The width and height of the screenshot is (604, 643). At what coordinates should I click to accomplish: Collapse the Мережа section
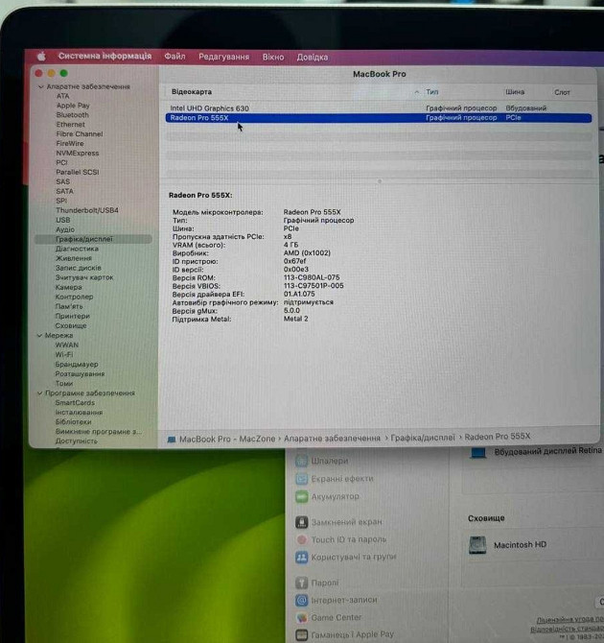pyautogui.click(x=39, y=336)
